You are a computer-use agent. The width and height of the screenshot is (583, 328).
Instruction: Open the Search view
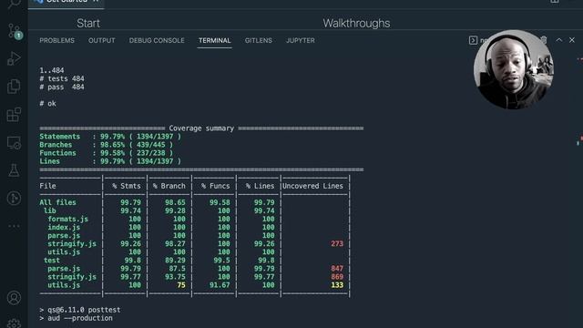15,4
